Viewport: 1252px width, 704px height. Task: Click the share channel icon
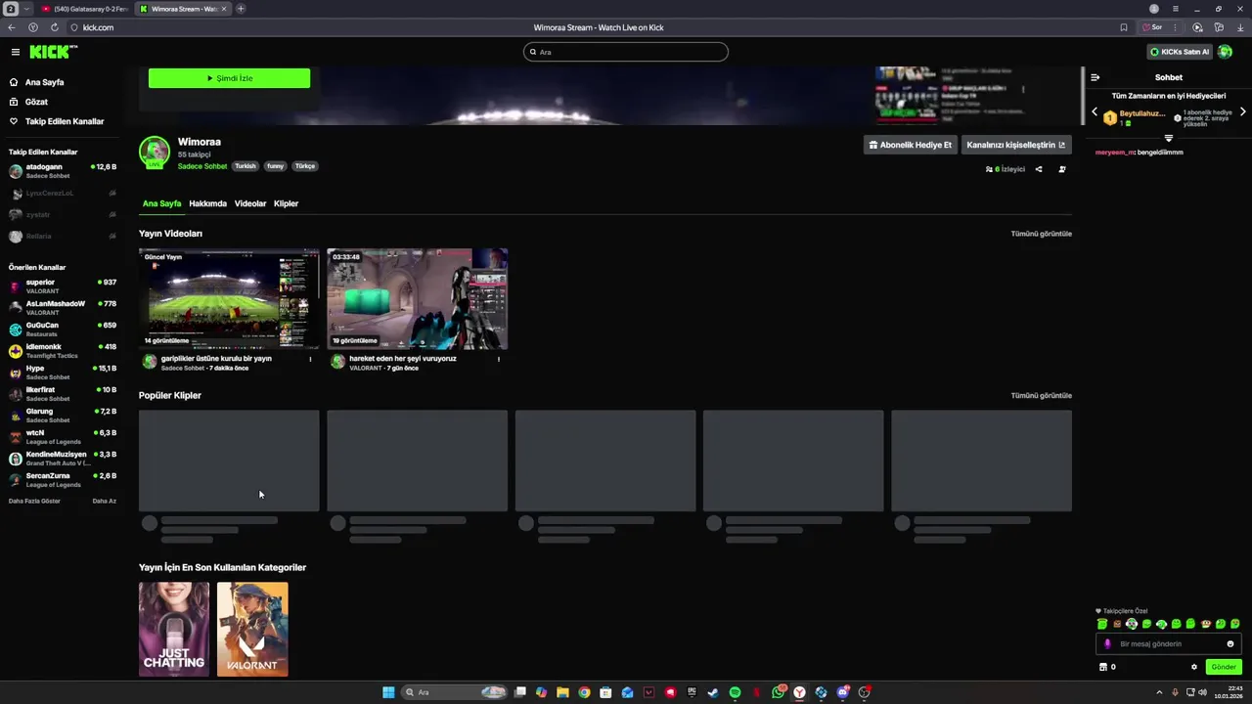coord(1039,169)
